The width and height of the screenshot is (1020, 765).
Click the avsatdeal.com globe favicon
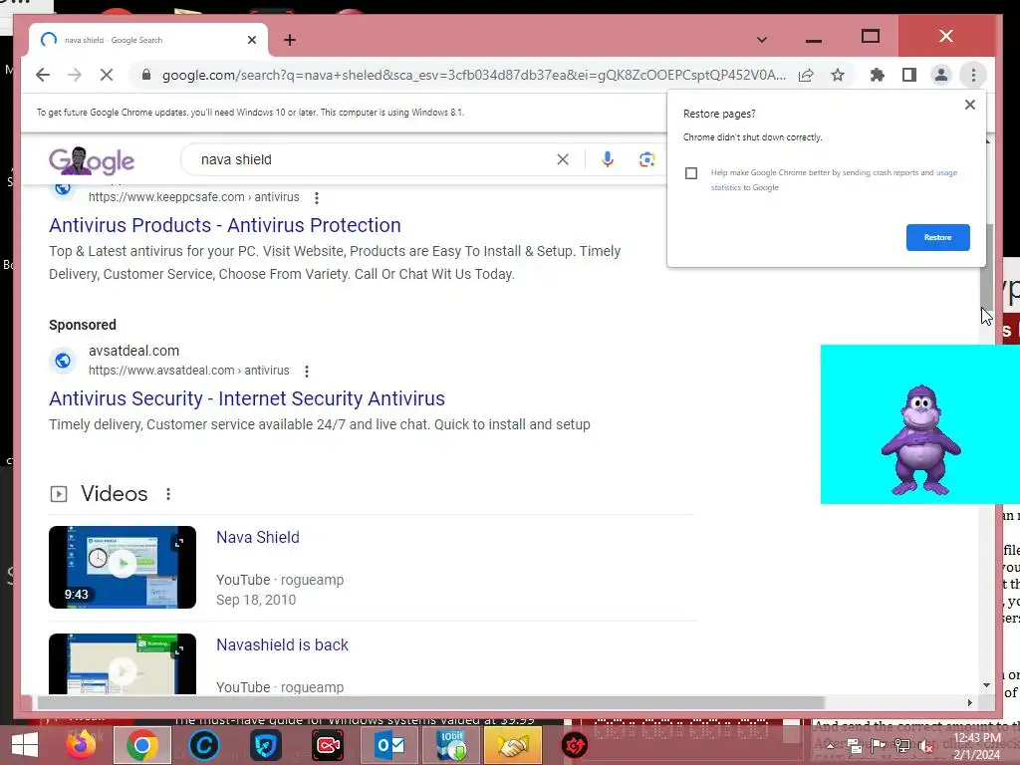coord(63,361)
